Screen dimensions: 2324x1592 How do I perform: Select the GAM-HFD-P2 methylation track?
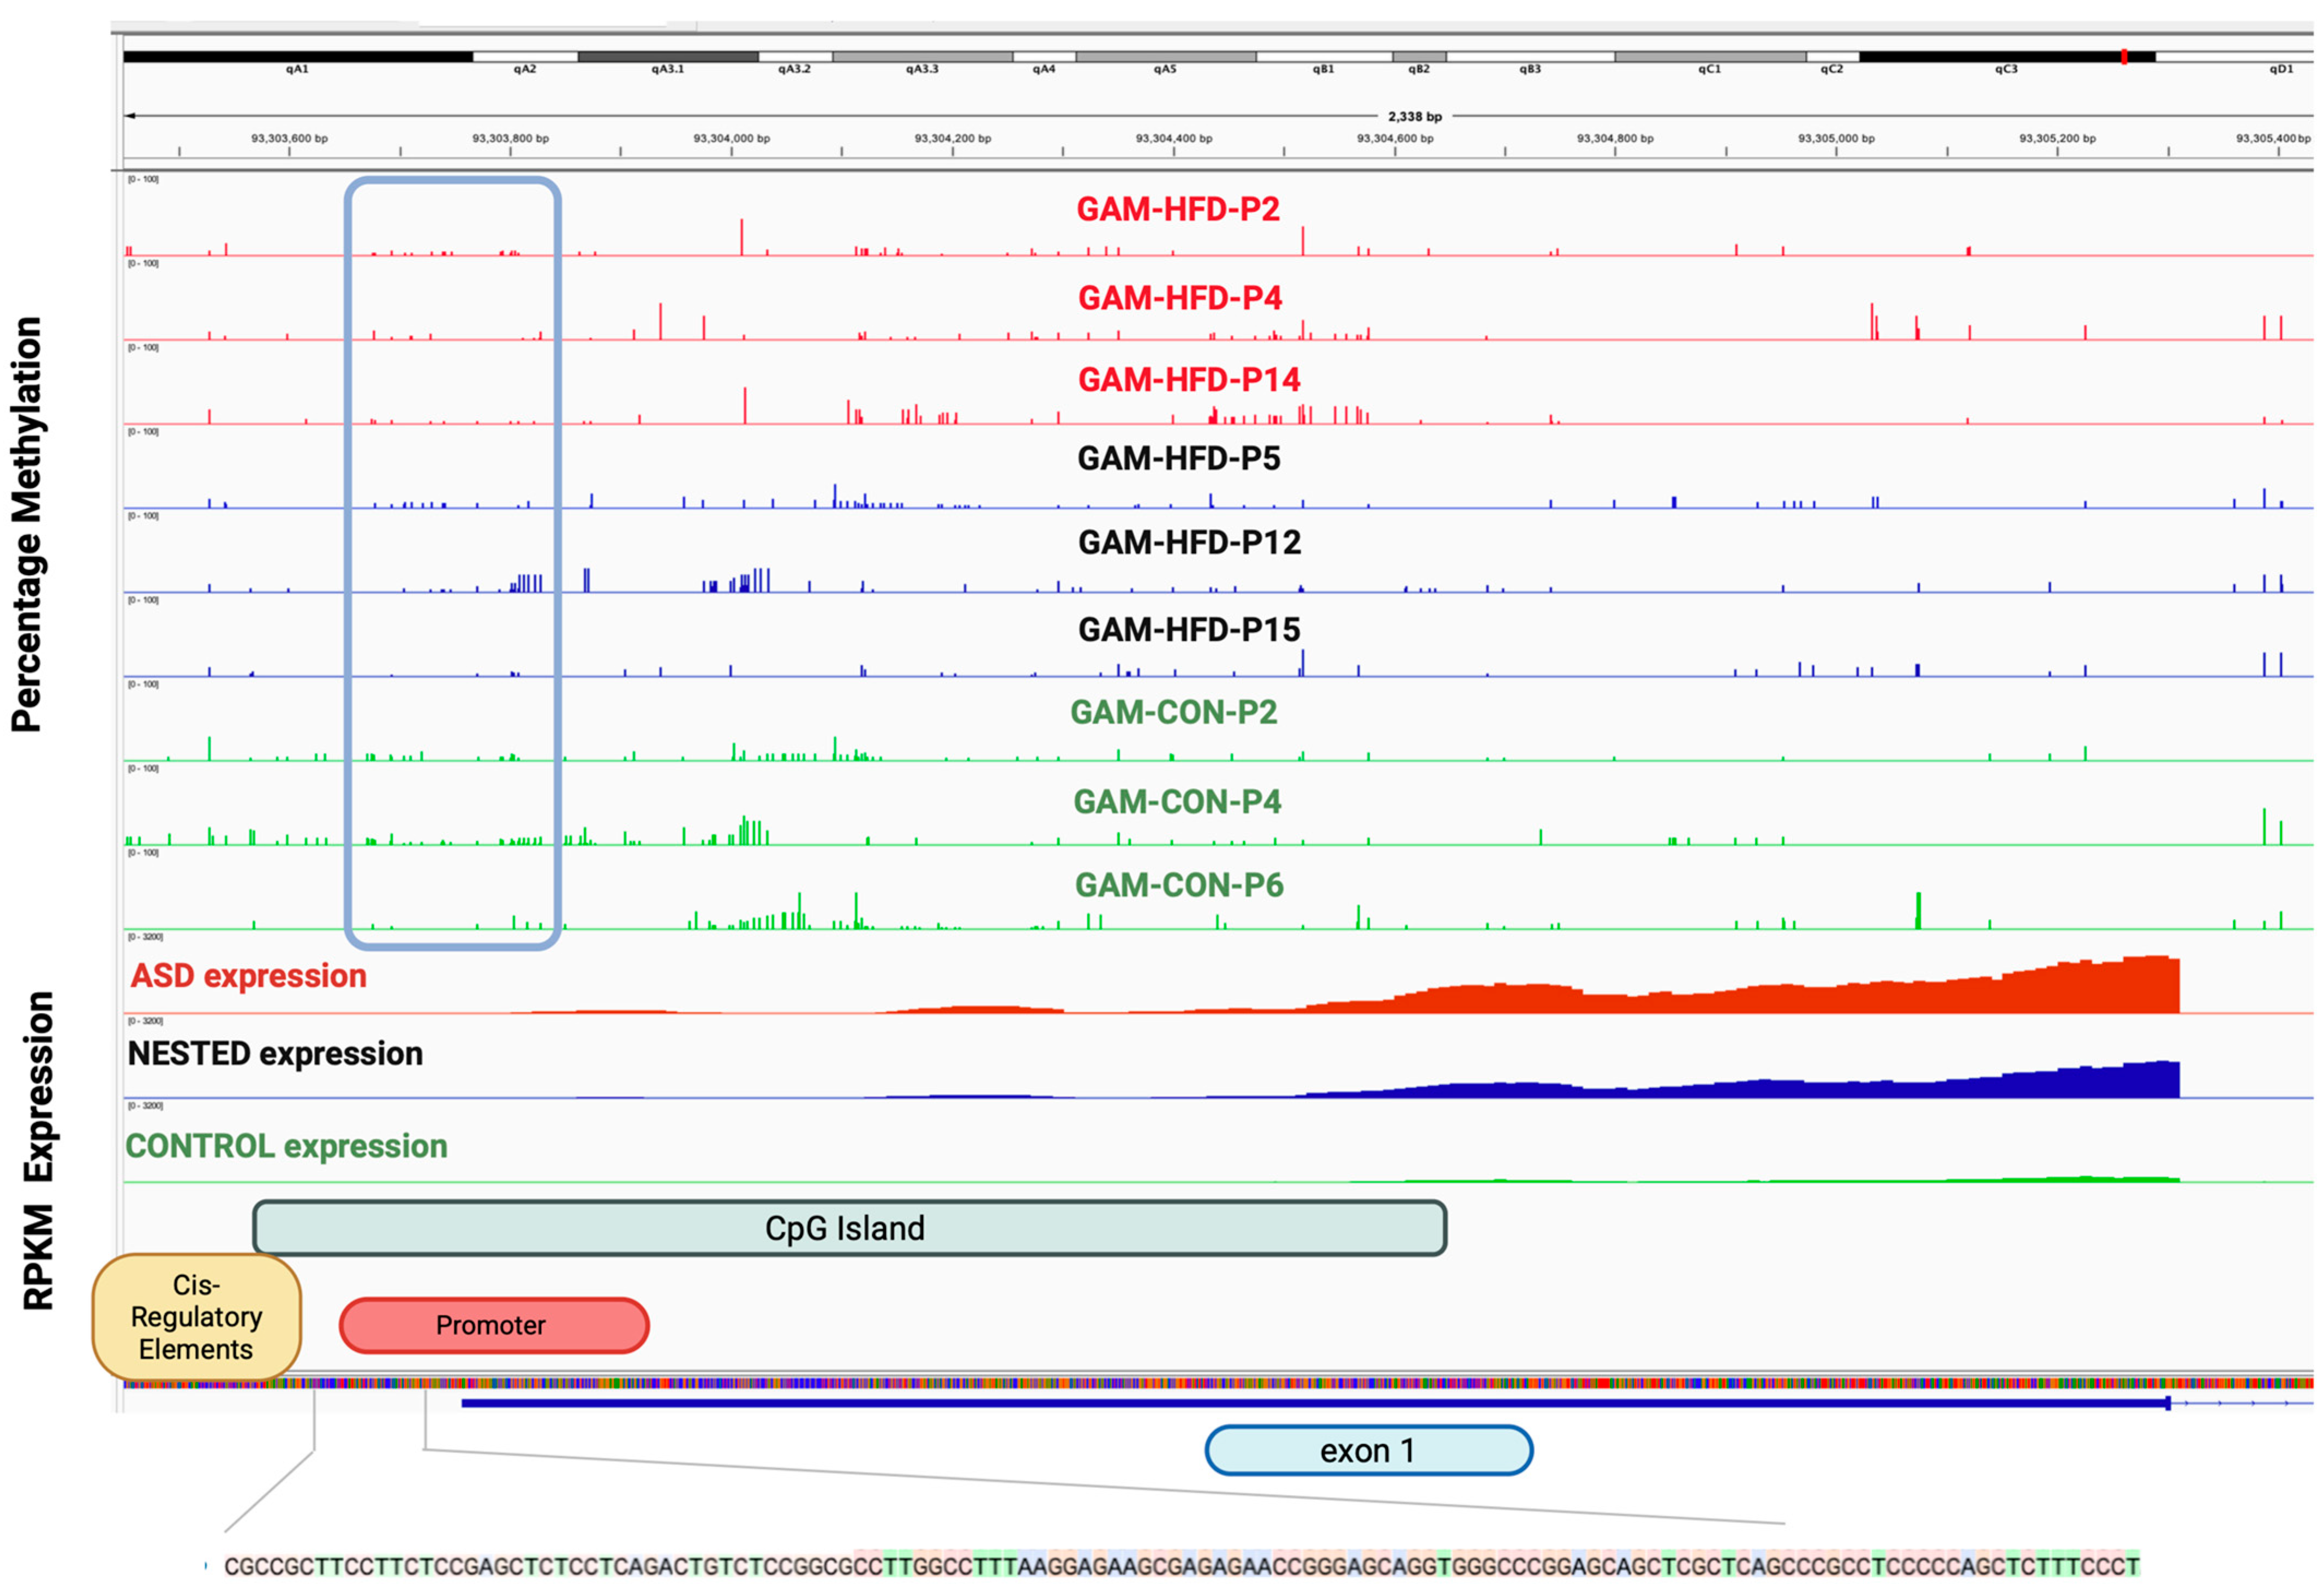1180,209
